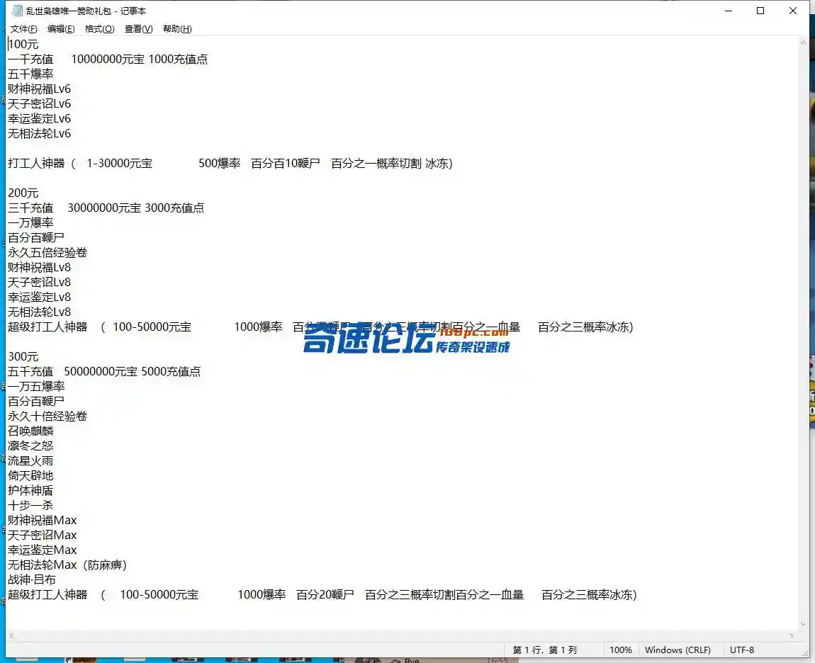
Task: Click the horizontal scrollbar right arrow
Action: (x=792, y=635)
